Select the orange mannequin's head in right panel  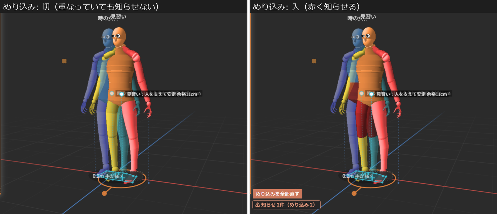[x=368, y=37]
